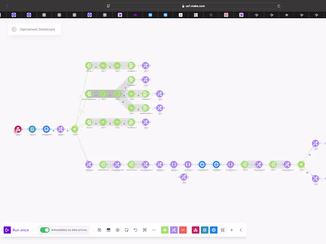Image resolution: width=326 pixels, height=244 pixels.
Task: Collapse the toolbar with the chevron arrow
Action: 241,230
